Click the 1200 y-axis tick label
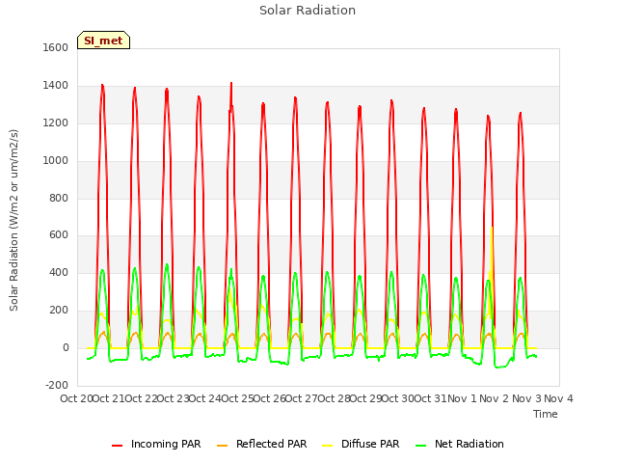Viewport: 617px width, 463px height. click(56, 123)
